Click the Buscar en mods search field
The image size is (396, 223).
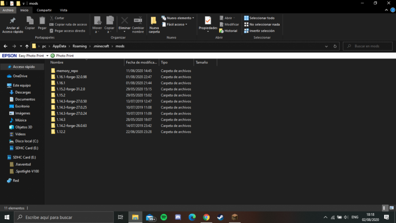pos(368,46)
